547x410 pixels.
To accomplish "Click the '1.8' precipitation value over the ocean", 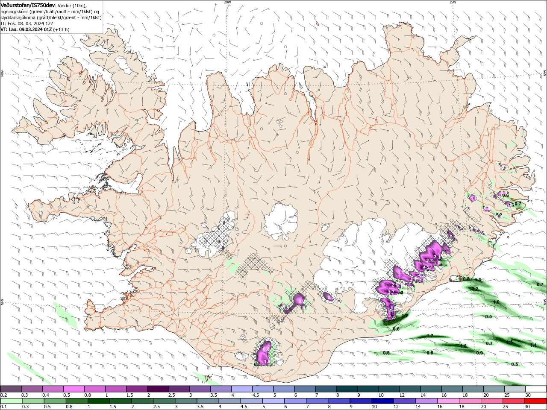I will tap(463, 346).
